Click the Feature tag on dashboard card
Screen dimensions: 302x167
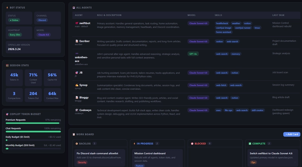[139, 165]
